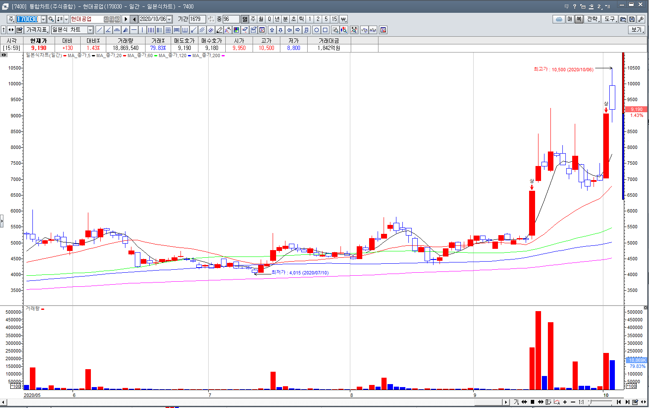Open the 전략 dropdown menu

(593, 19)
